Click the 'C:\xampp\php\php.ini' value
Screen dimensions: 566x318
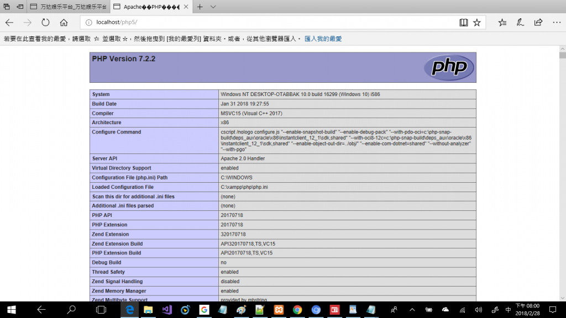click(244, 187)
